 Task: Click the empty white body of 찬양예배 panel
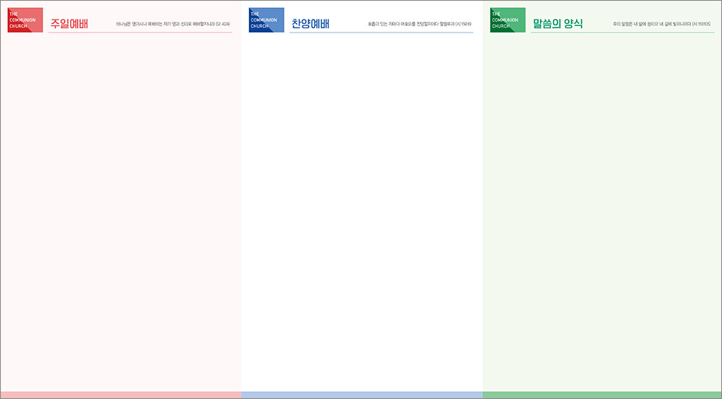(362, 209)
